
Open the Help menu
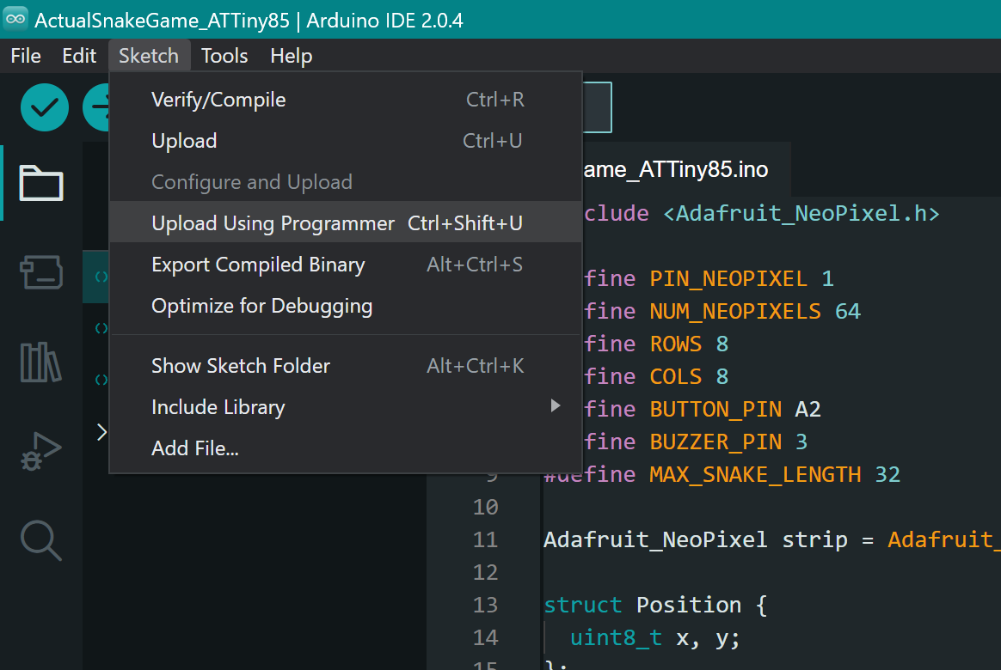[292, 56]
